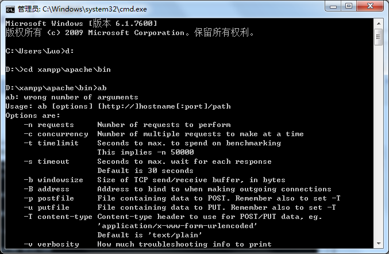
Task: Click the '-c concurrency' option line
Action: click(164, 134)
